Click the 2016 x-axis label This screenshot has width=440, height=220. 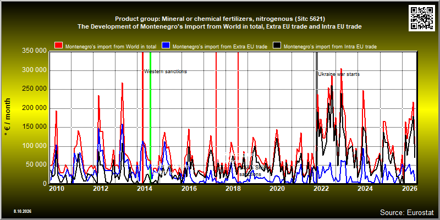click(189, 189)
